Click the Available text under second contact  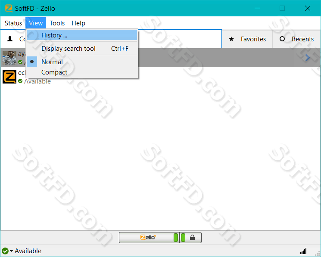click(x=37, y=81)
